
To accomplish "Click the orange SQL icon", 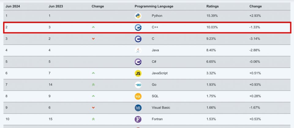I will click(138, 96).
